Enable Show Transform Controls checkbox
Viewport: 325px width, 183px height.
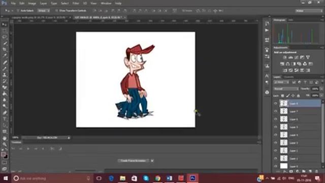coord(56,11)
